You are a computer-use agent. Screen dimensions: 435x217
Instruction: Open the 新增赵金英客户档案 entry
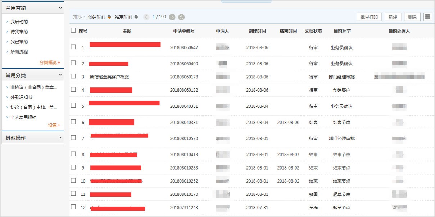(x=109, y=77)
